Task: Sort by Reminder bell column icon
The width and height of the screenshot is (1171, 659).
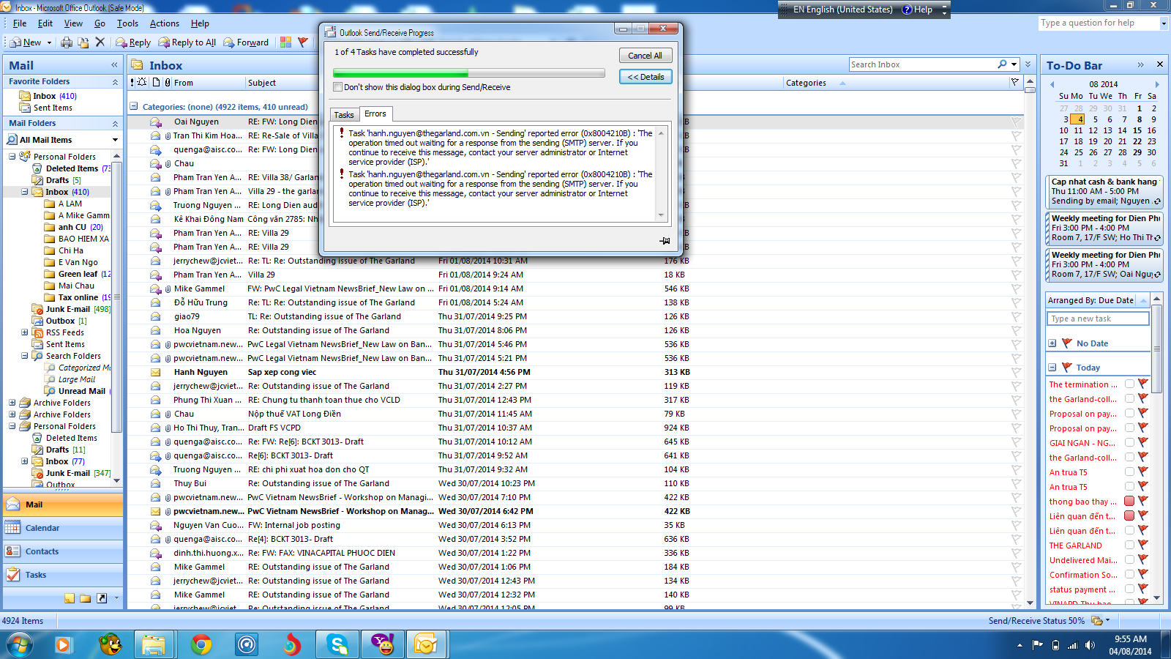Action: coord(142,83)
